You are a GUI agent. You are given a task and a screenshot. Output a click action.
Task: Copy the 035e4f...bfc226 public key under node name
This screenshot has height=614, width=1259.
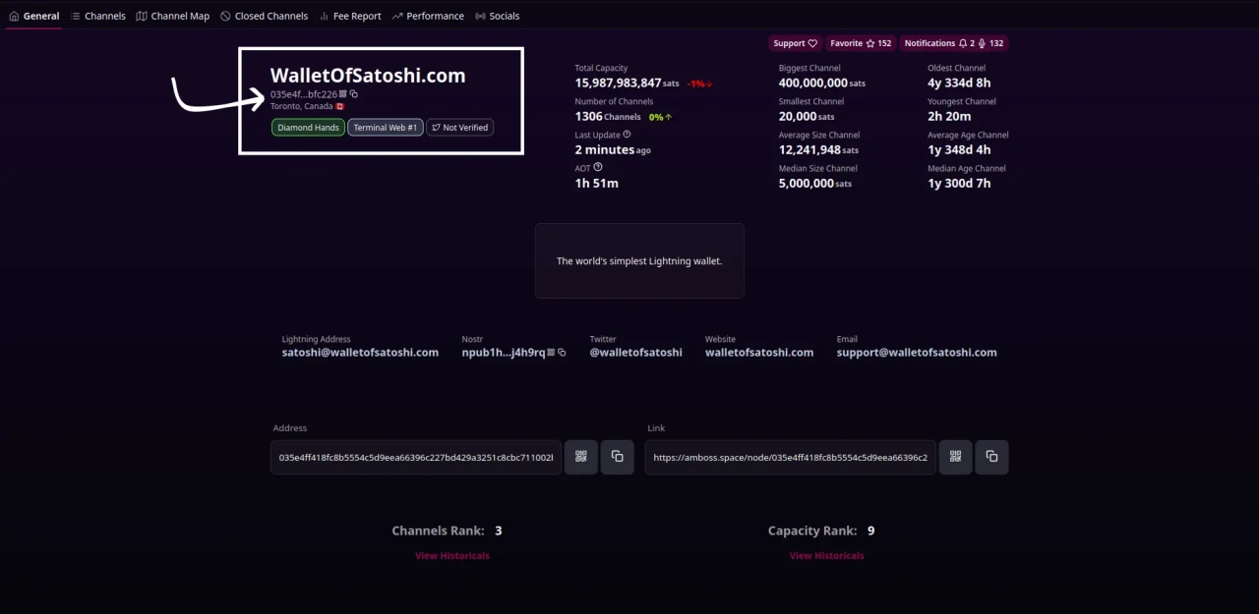pos(354,94)
